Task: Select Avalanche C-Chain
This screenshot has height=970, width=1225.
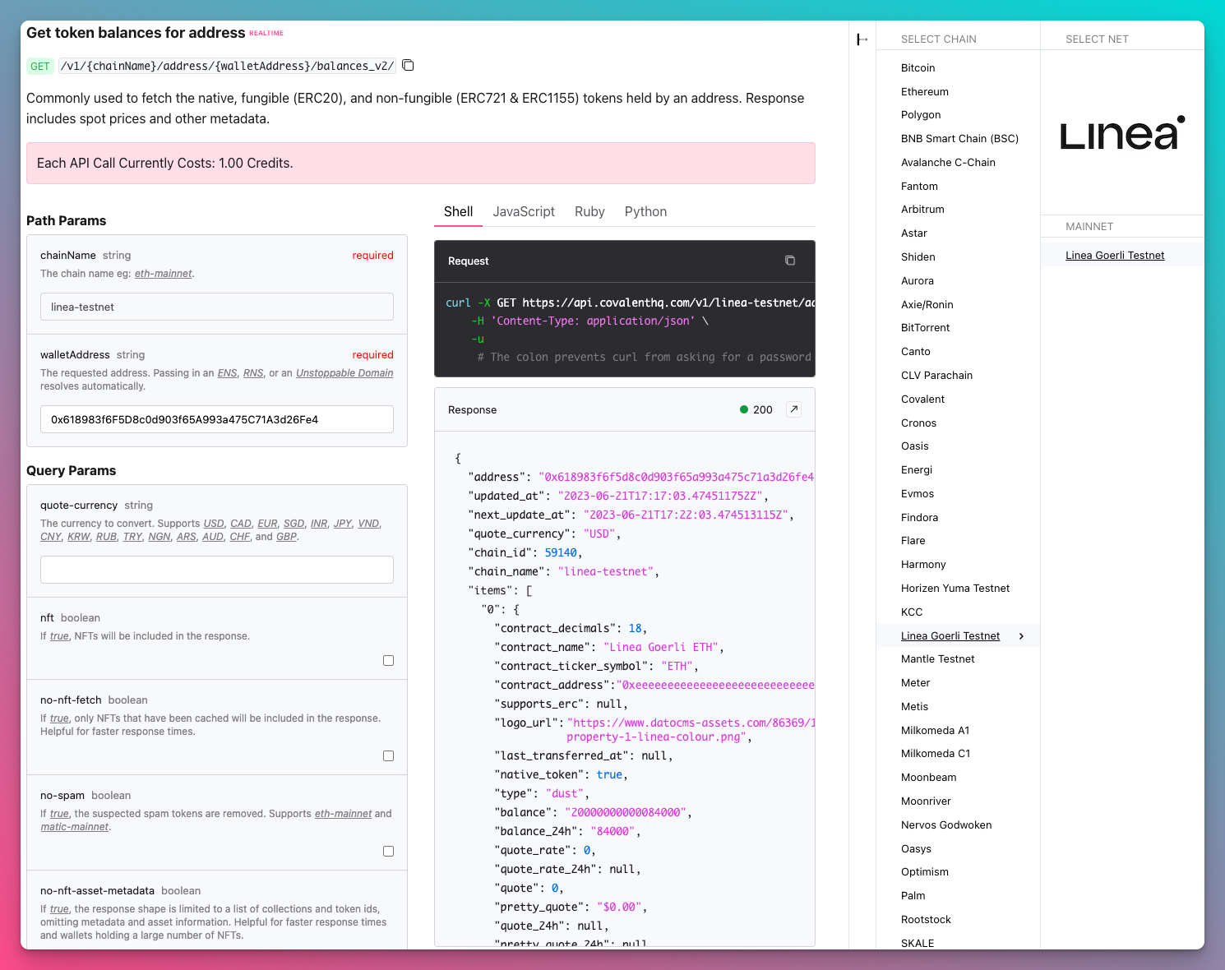Action: point(948,163)
